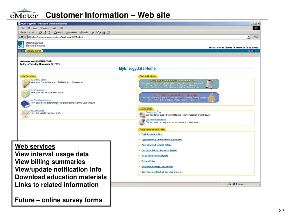Open the Contact Us header link
The image size is (287, 215).
pos(240,48)
